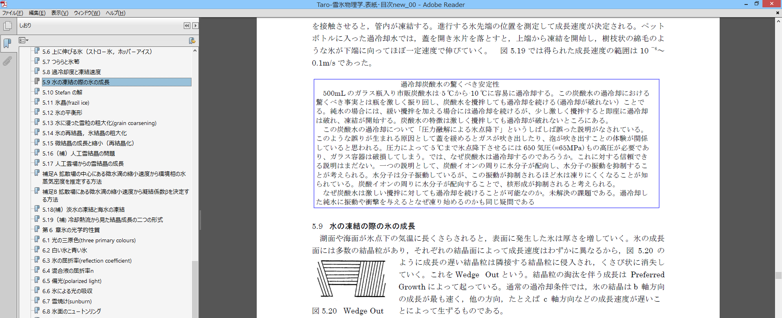Open the Attachments paperclip panel
The image size is (782, 318).
pyautogui.click(x=7, y=61)
